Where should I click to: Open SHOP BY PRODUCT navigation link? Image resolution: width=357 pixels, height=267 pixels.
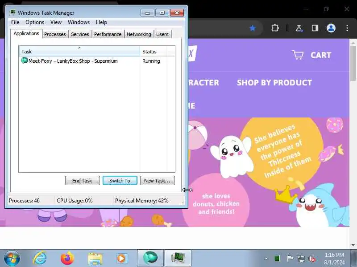pyautogui.click(x=274, y=83)
